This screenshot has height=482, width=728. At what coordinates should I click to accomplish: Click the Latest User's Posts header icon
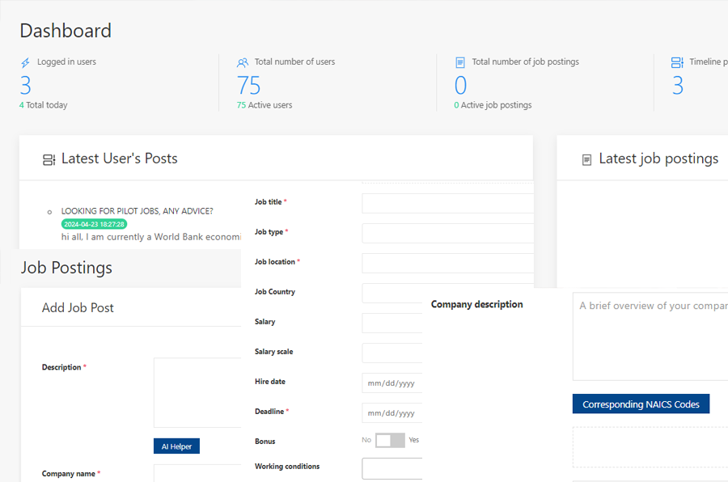(x=49, y=159)
